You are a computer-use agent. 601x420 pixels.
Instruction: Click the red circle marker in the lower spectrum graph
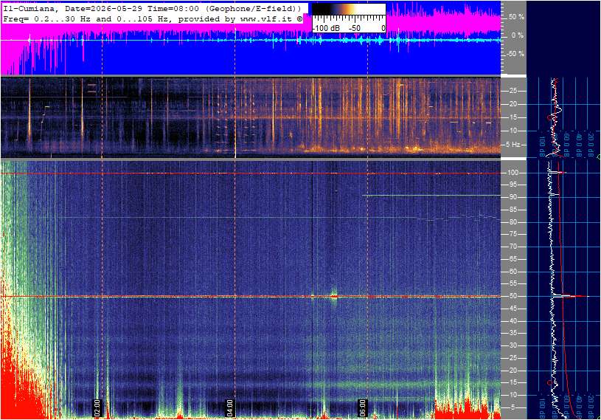549,383
